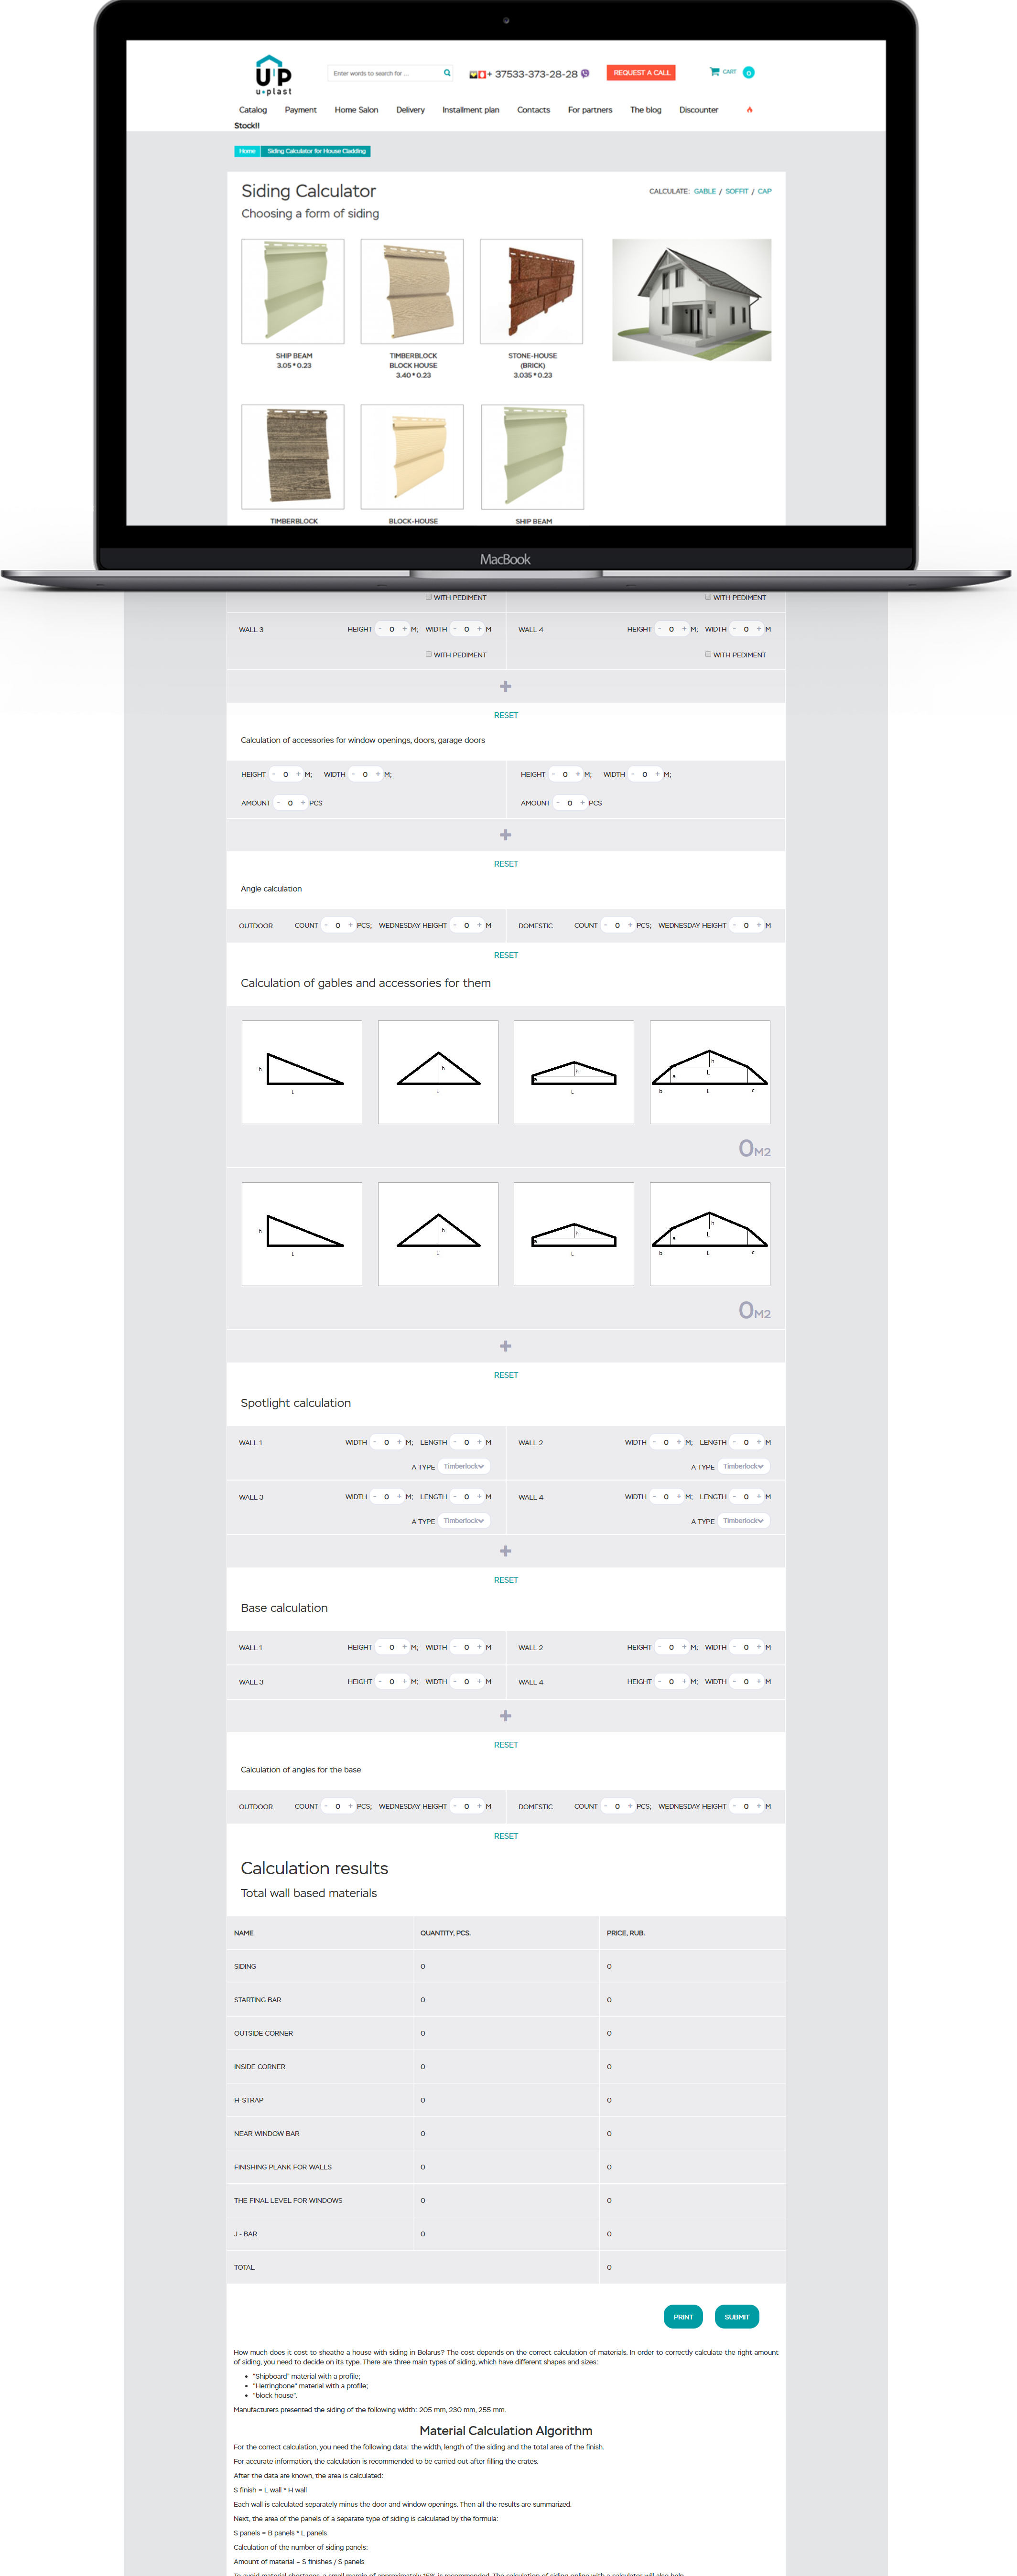Click the Request a Call button

tap(641, 72)
